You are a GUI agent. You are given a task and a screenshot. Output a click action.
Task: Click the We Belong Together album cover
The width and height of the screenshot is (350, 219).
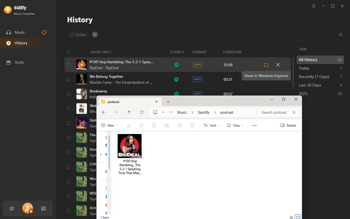tap(82, 79)
